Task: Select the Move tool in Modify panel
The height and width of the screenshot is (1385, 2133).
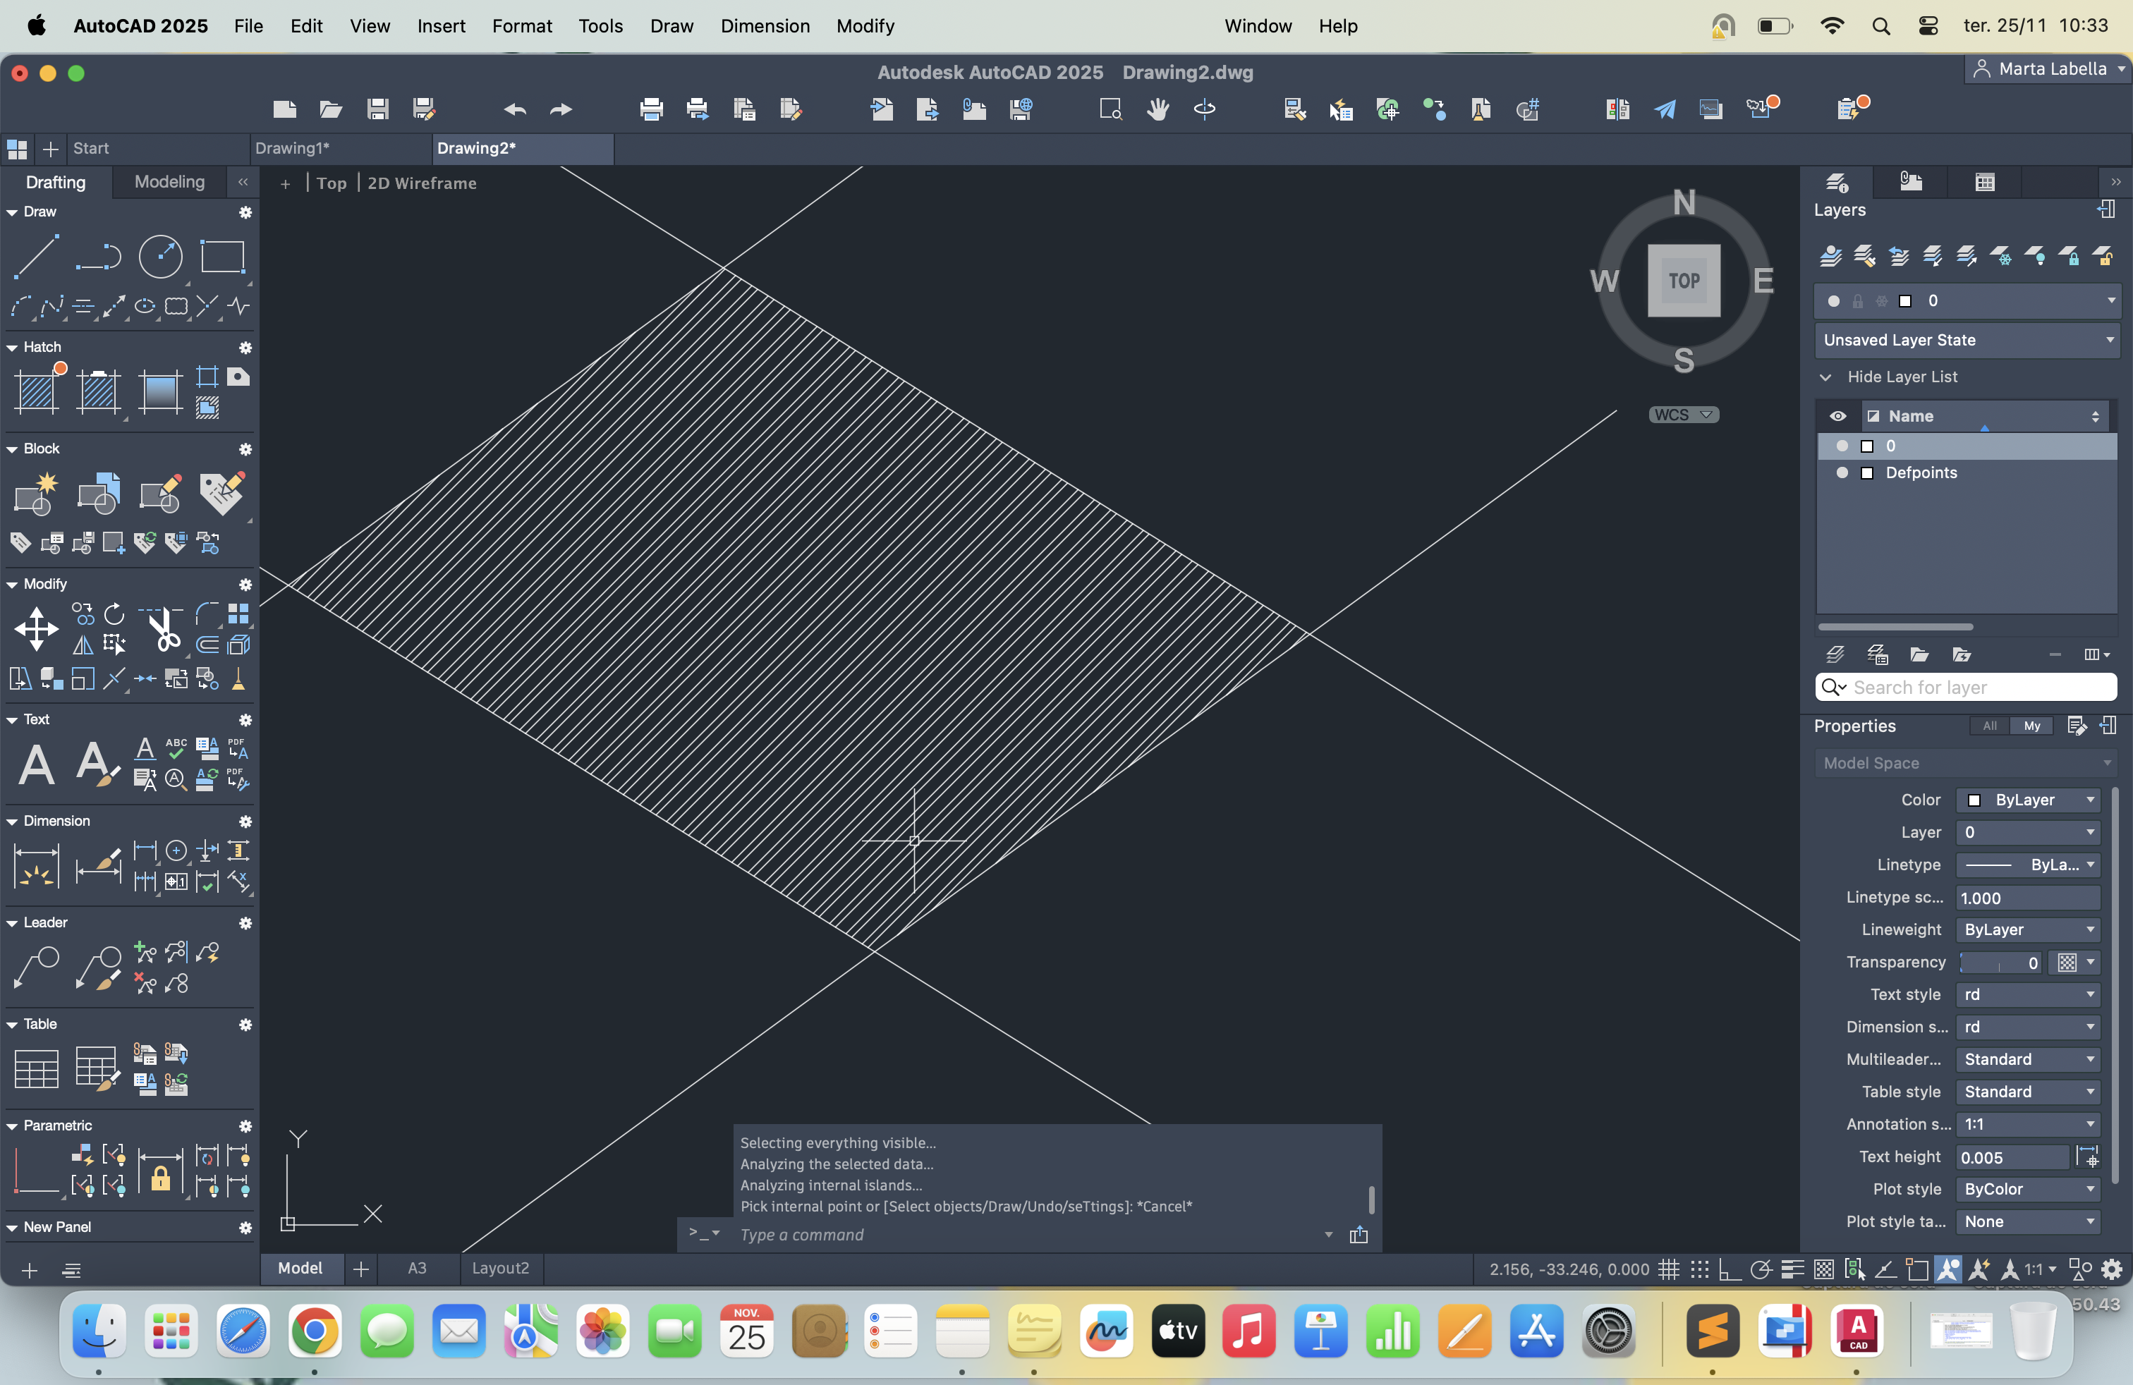Action: (37, 629)
